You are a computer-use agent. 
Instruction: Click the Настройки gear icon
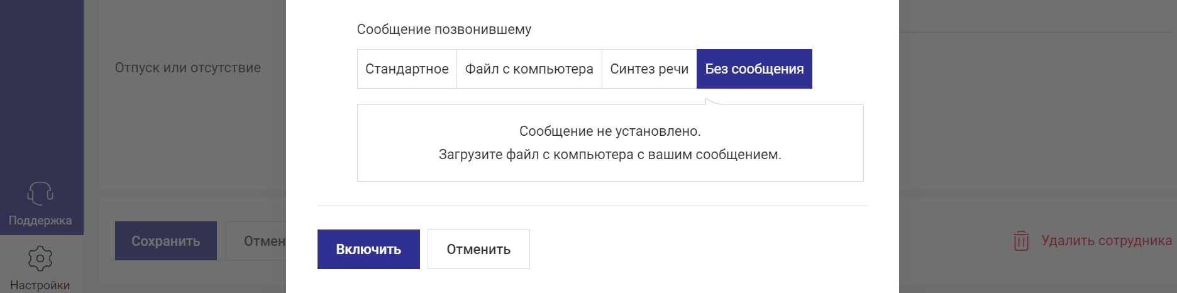tap(40, 258)
